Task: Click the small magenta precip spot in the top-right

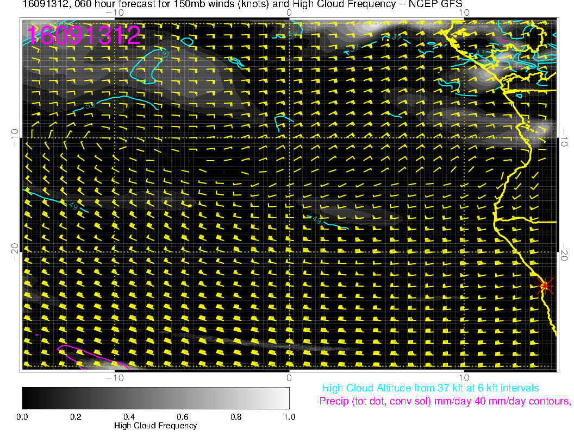Action: click(504, 41)
